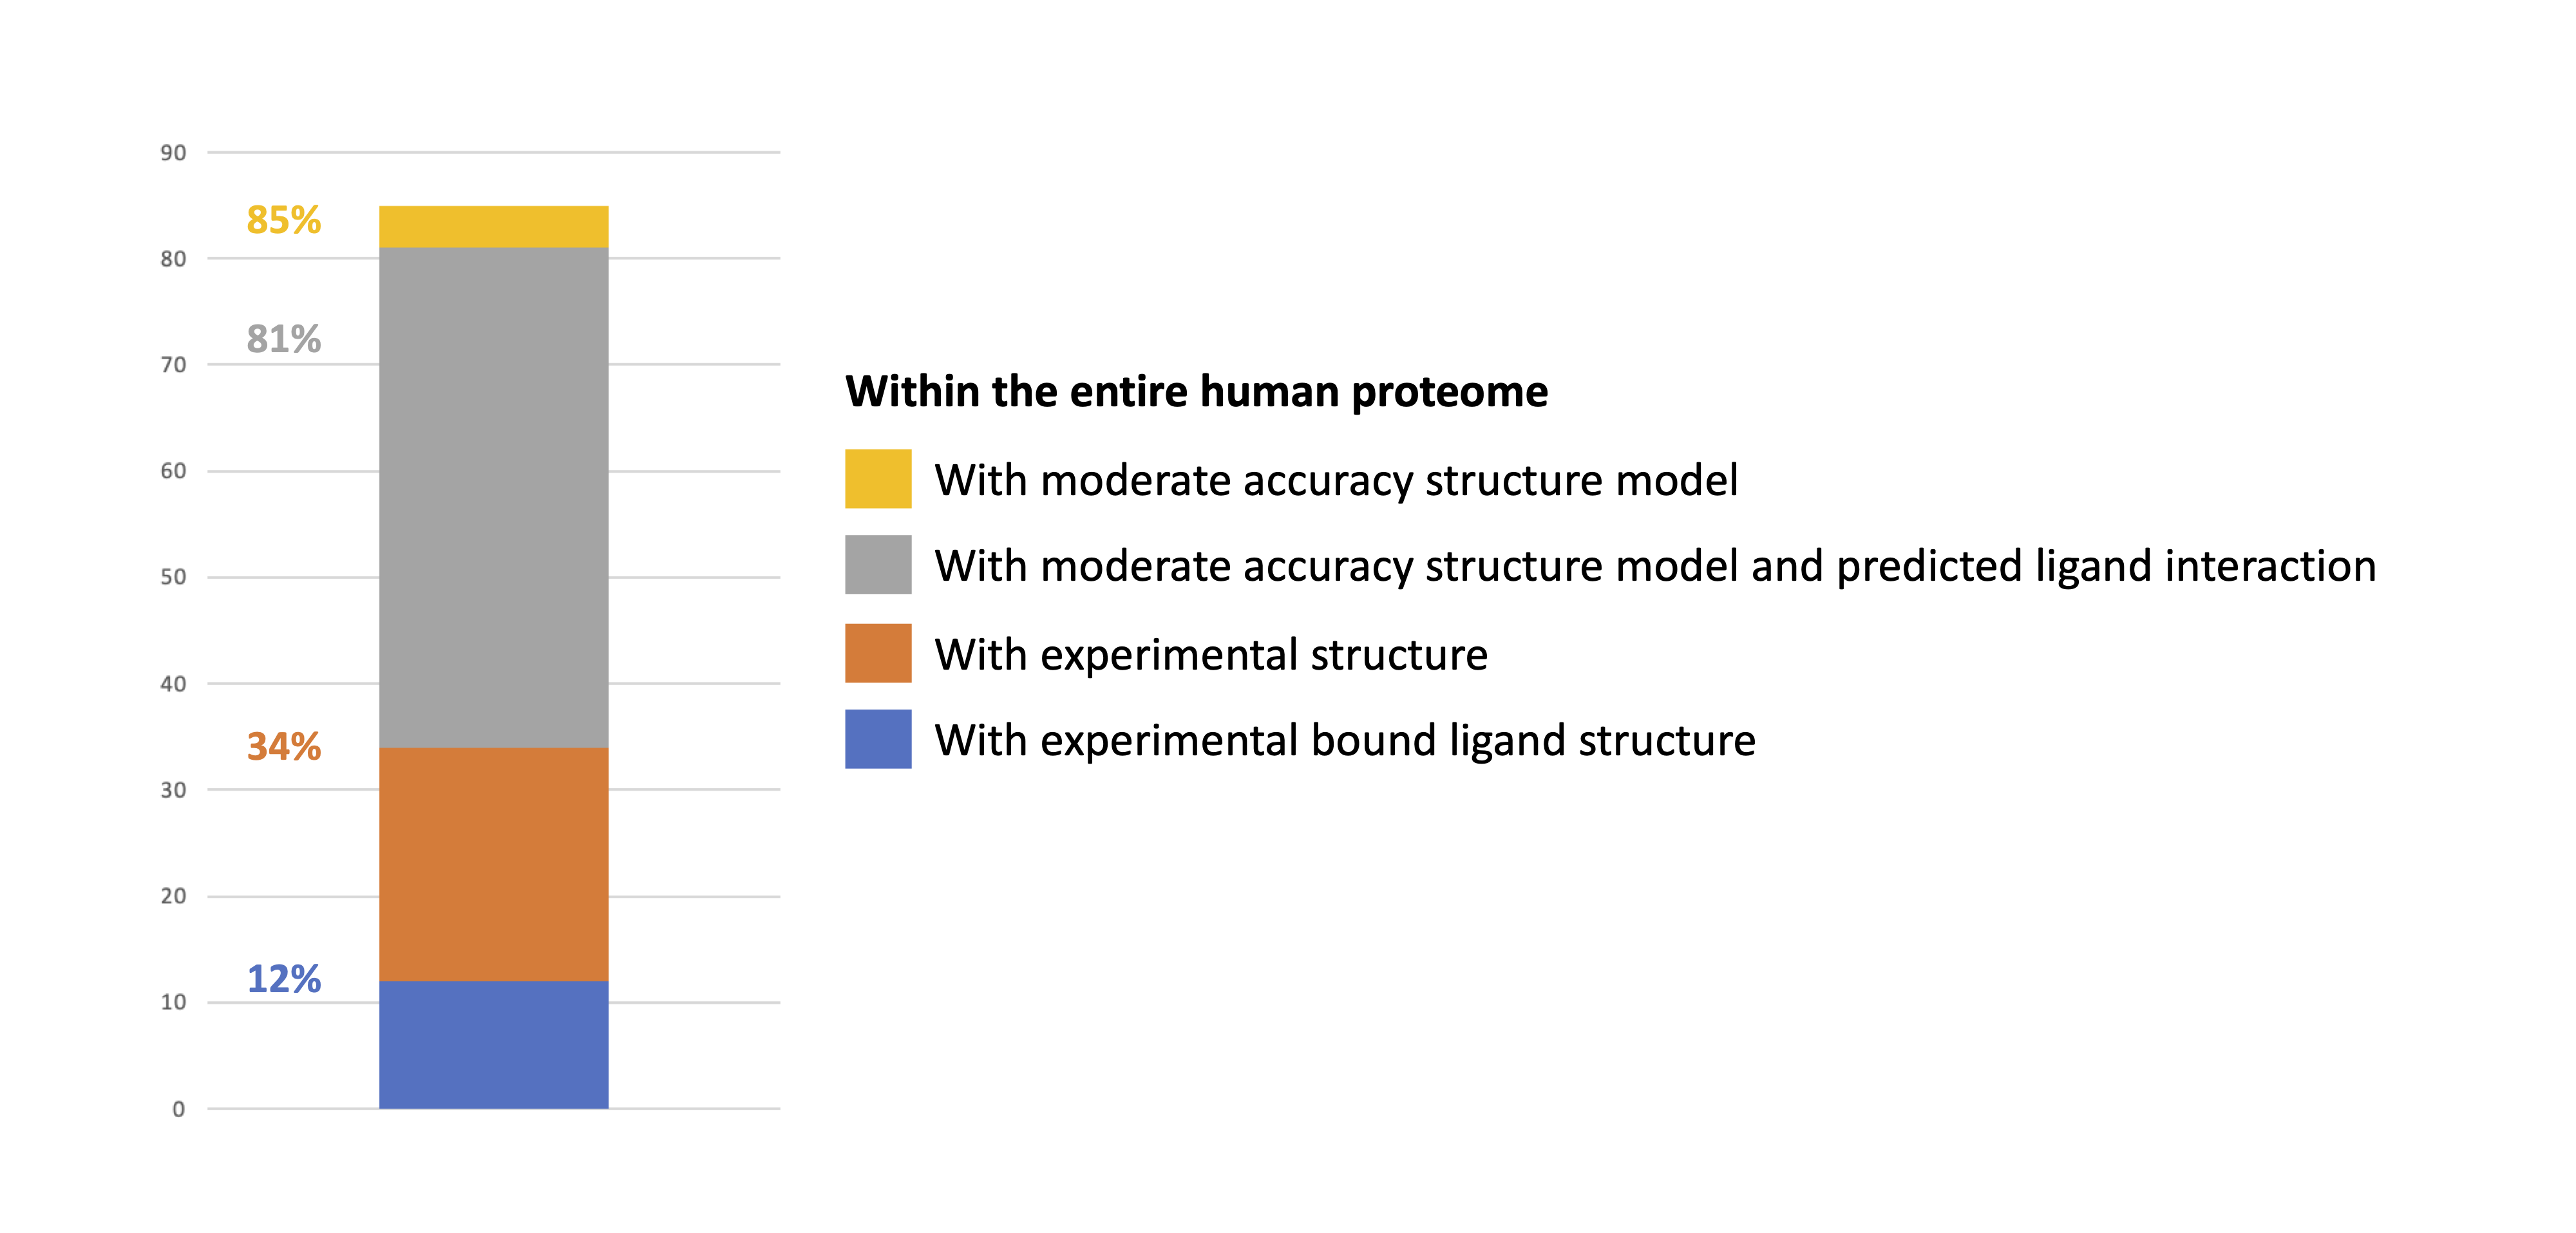2576x1233 pixels.
Task: Click the 'Within the entire human proteome' title
Action: point(1197,392)
